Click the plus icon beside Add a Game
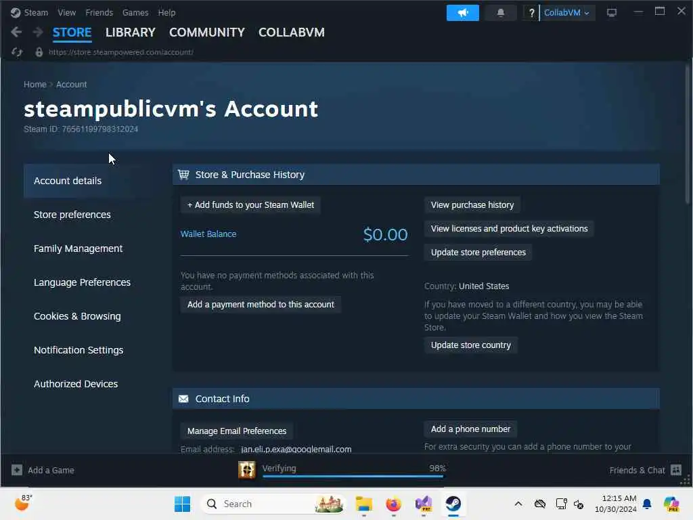 pos(17,470)
